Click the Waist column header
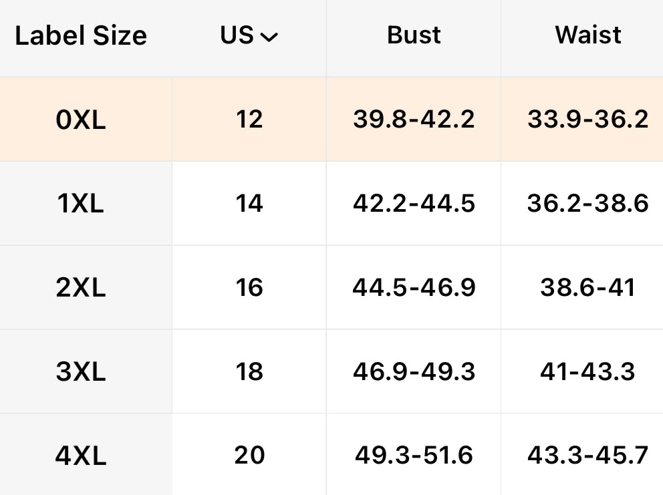Screen dimensions: 663x495 click(588, 35)
